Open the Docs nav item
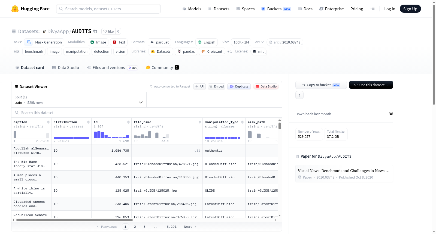436x234 pixels. [x=305, y=9]
